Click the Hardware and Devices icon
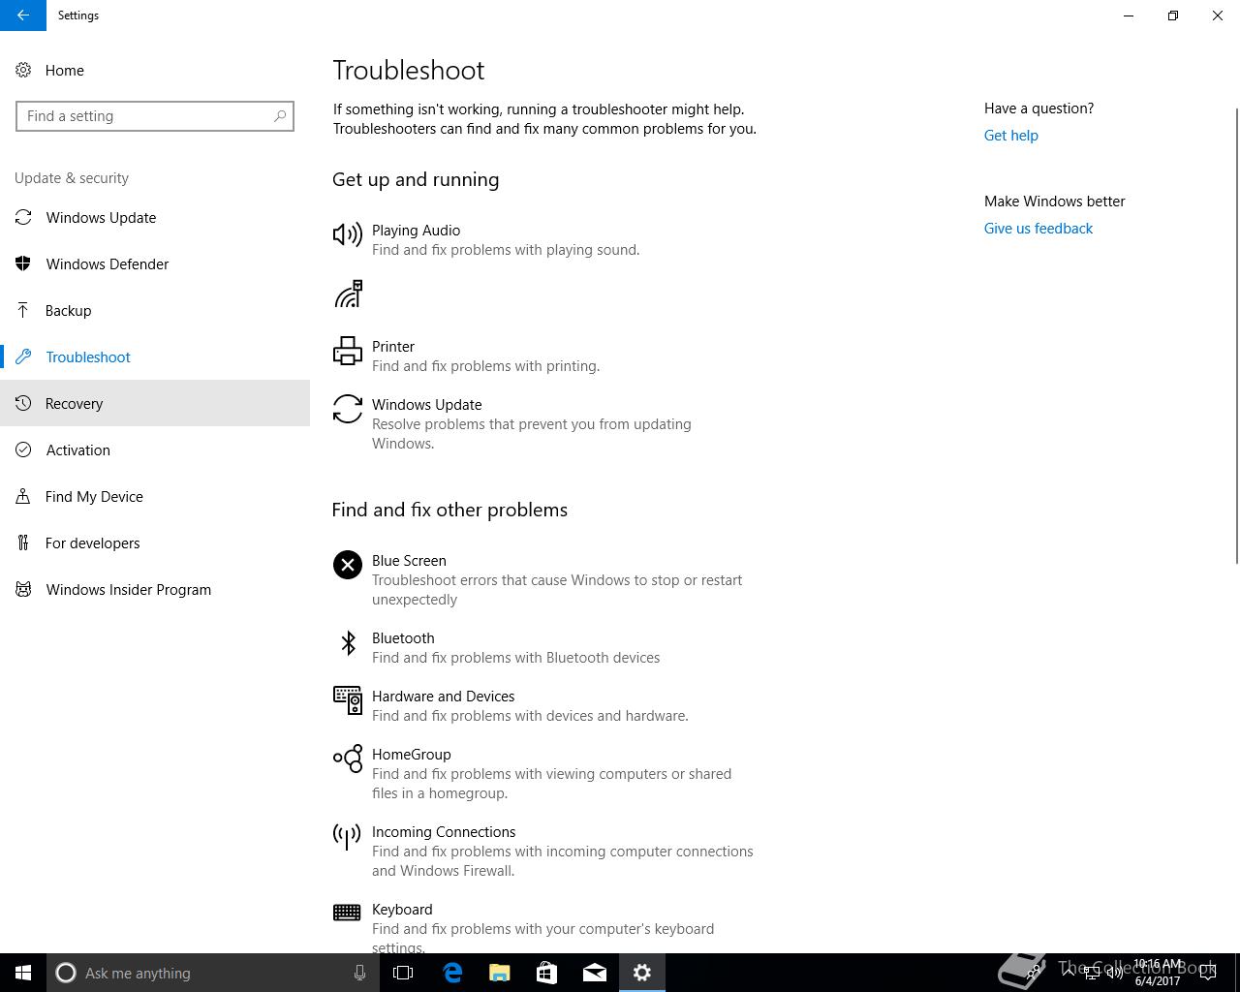The width and height of the screenshot is (1240, 992). pyautogui.click(x=347, y=700)
